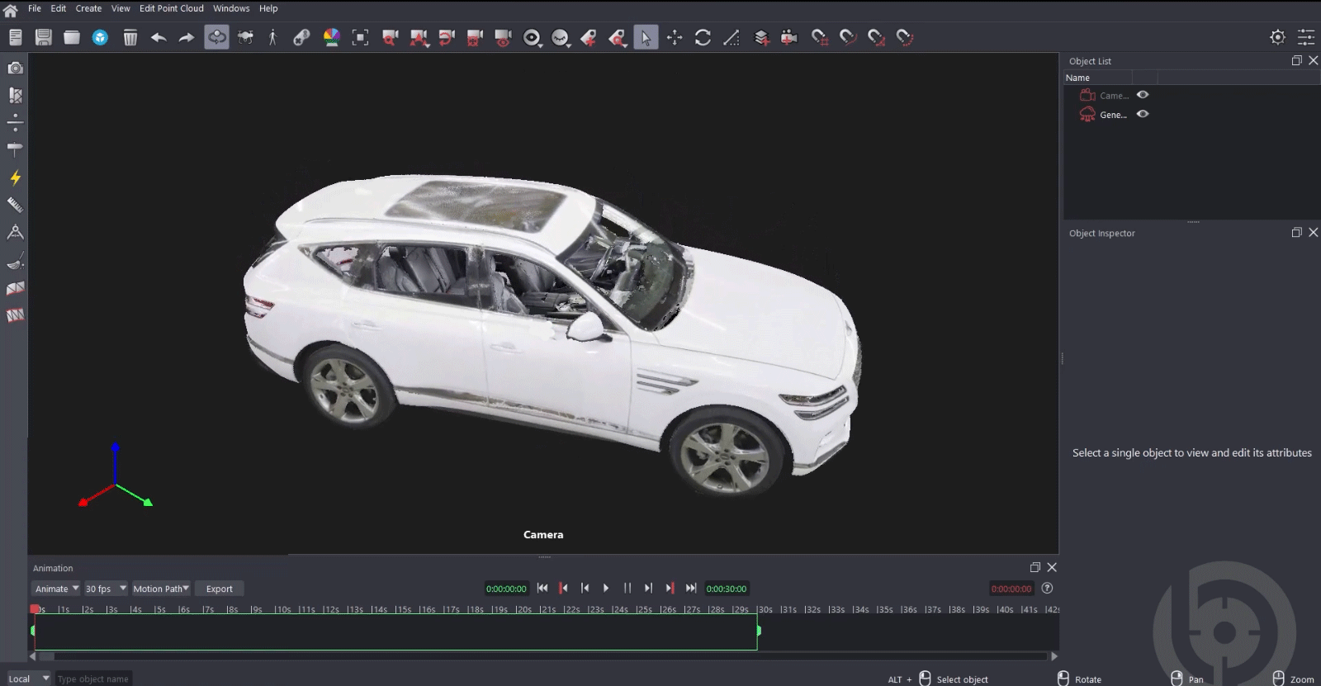Expand the 30 fps frame rate dropdown
The width and height of the screenshot is (1321, 686).
[x=106, y=589]
